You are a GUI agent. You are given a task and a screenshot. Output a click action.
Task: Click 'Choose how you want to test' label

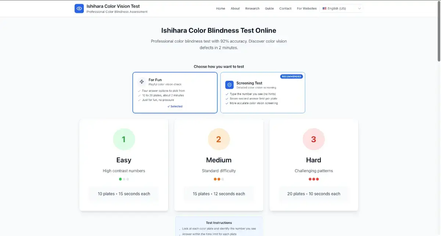click(x=219, y=67)
